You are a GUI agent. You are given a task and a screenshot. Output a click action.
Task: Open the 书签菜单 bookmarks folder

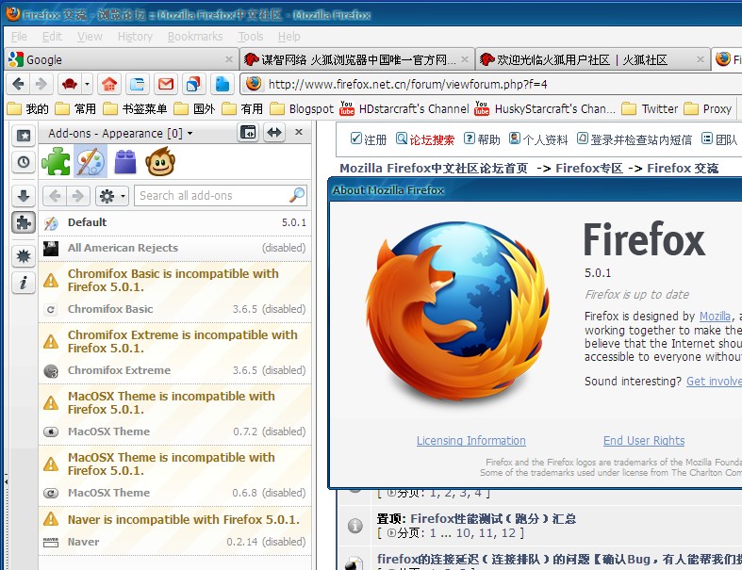coord(136,108)
